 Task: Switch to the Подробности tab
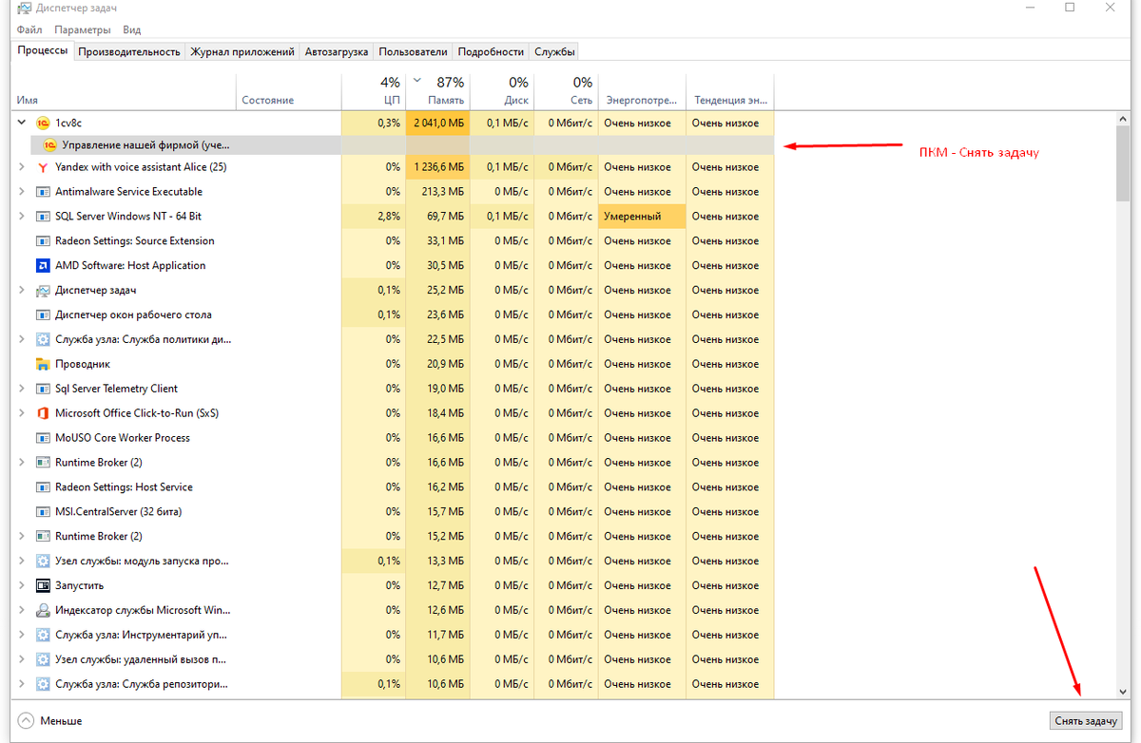click(491, 52)
